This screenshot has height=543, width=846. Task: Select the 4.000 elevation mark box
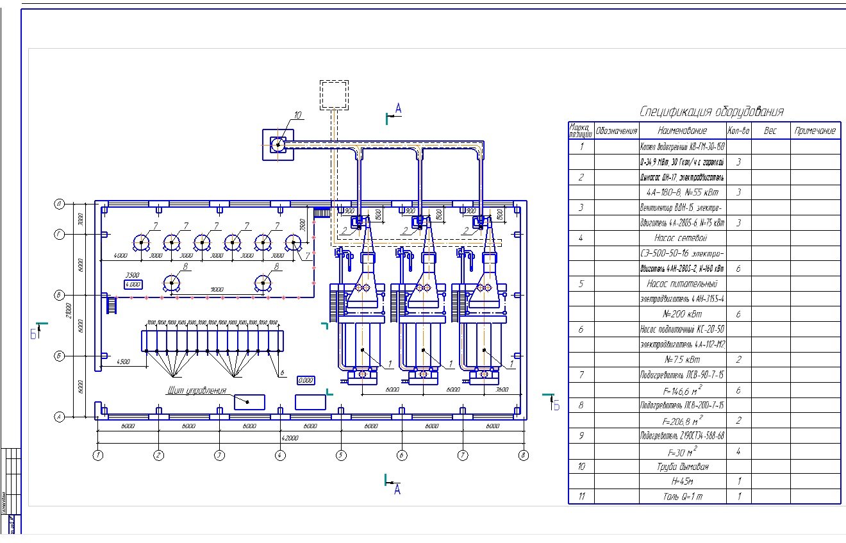(133, 284)
